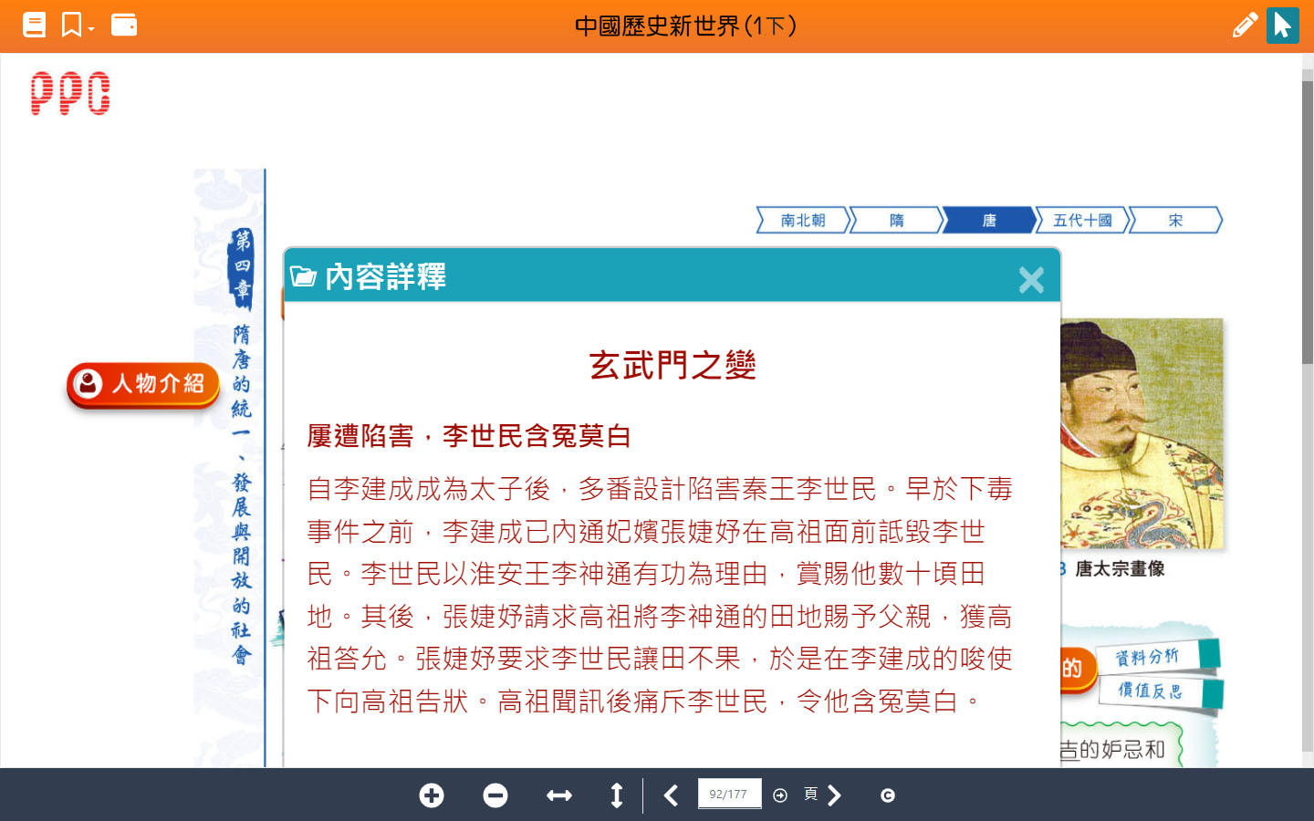
Task: Click the go-to-page arrow icon
Action: [780, 795]
